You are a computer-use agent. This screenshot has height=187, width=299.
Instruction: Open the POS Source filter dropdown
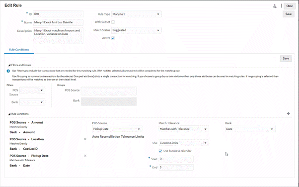32,90
